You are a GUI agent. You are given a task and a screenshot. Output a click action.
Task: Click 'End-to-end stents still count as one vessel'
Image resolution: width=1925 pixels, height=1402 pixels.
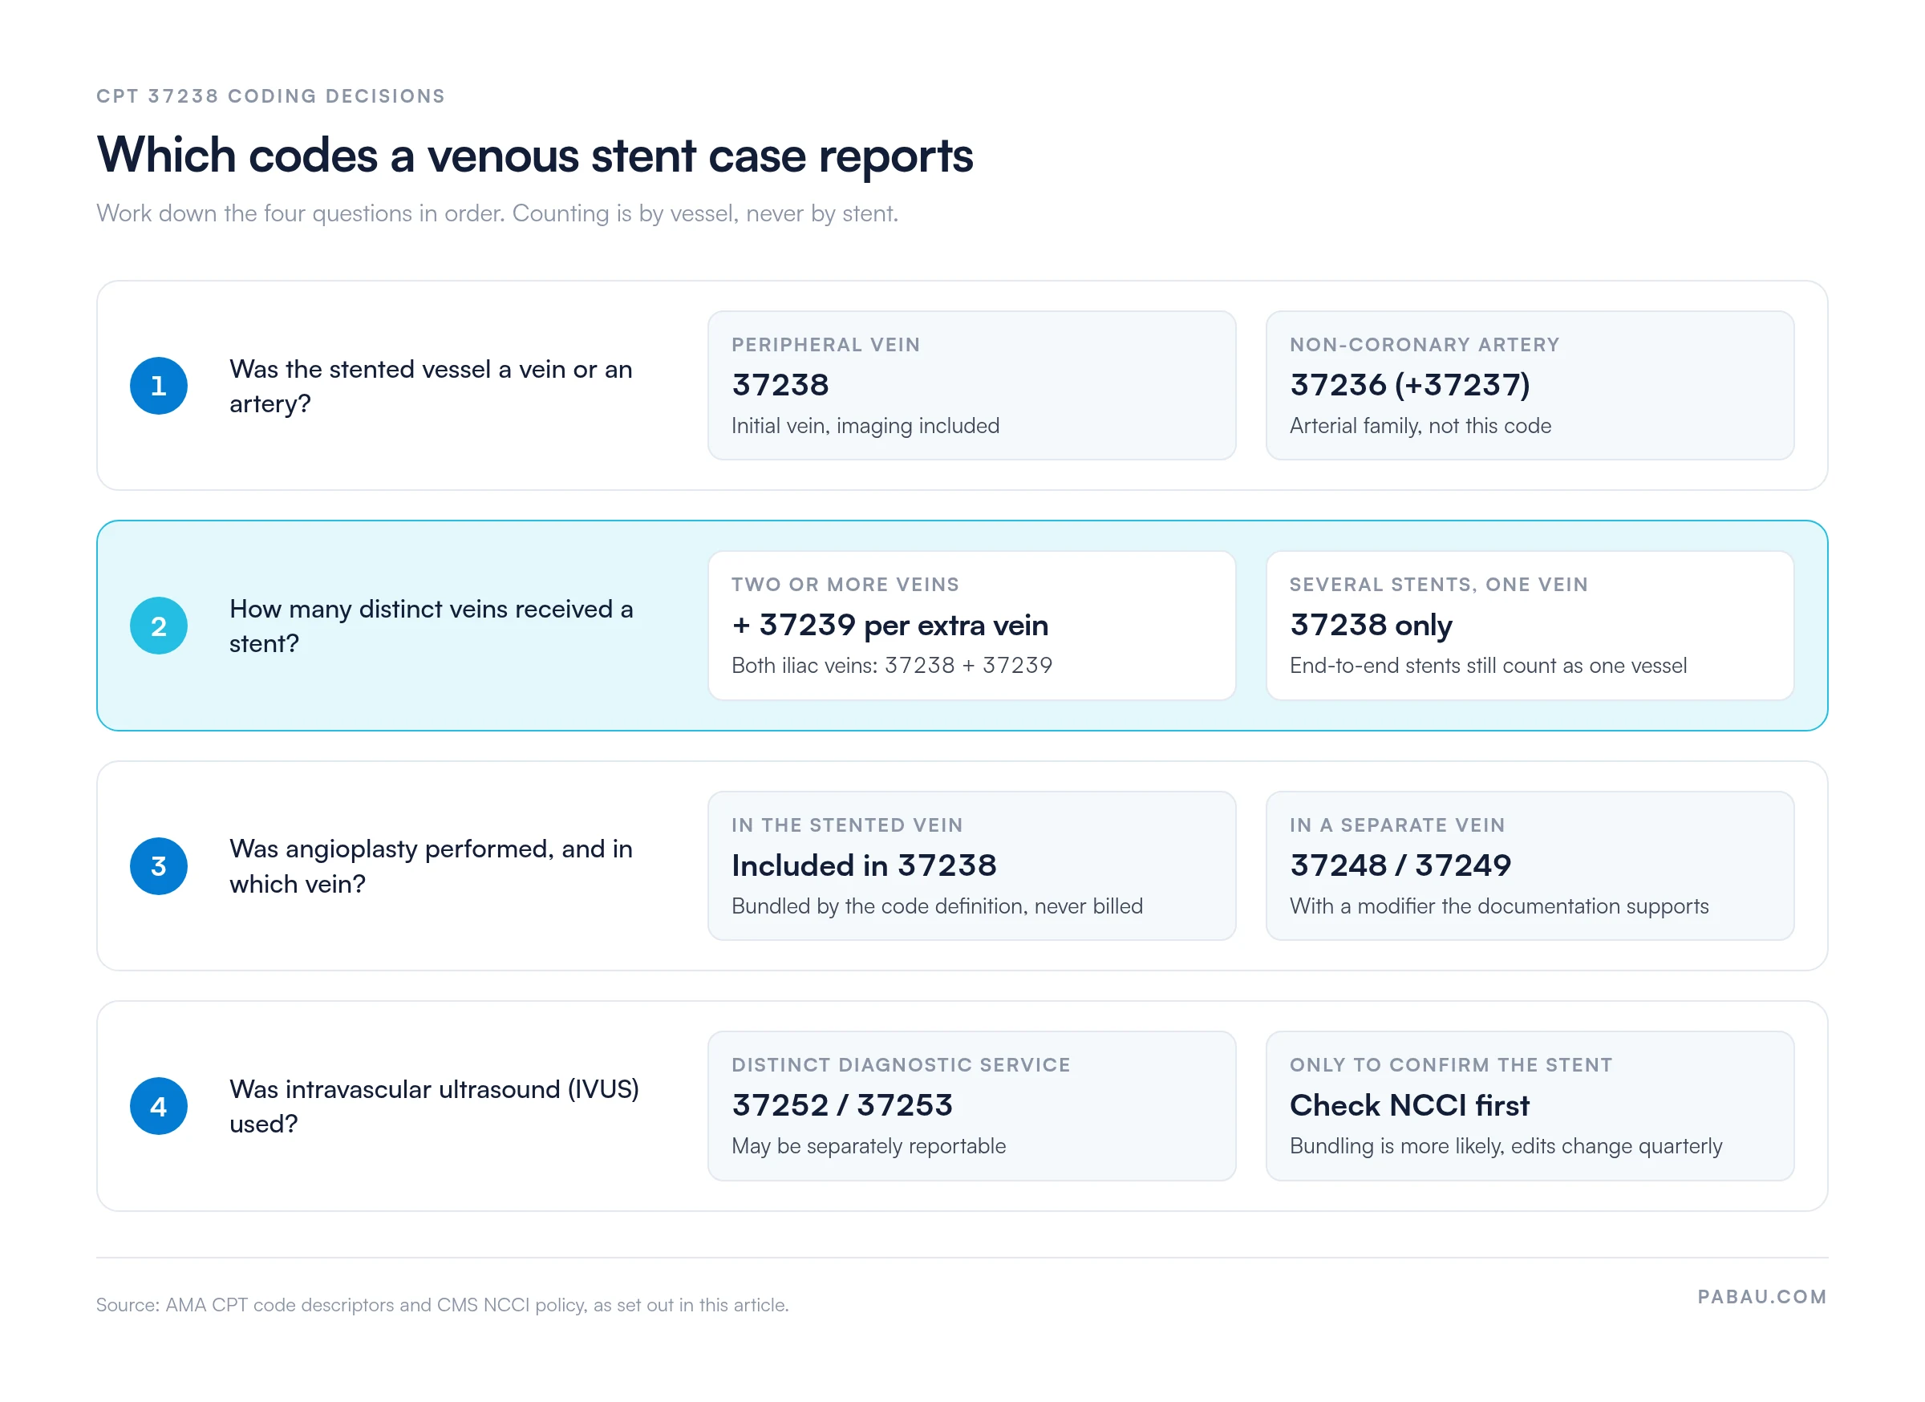pos(1489,666)
